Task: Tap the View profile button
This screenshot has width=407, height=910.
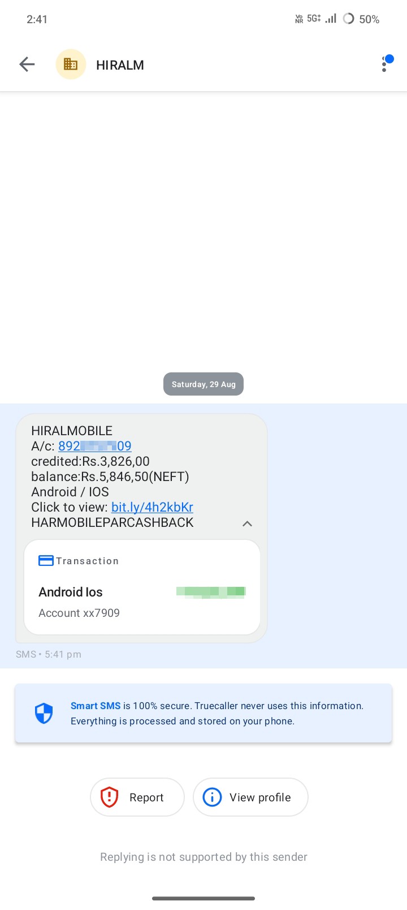Action: pos(250,797)
